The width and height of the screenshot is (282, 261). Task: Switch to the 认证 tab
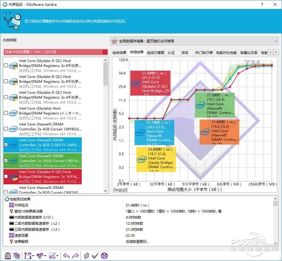click(x=171, y=53)
